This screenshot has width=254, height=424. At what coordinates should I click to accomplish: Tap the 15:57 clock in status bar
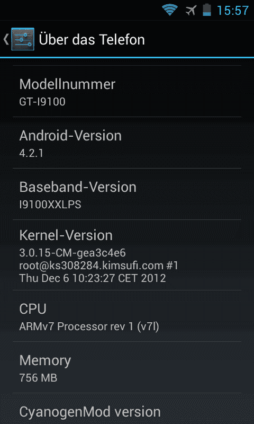[233, 11]
